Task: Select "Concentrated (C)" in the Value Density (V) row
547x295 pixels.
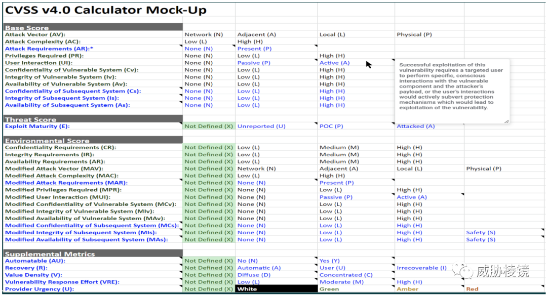Action: click(x=346, y=275)
